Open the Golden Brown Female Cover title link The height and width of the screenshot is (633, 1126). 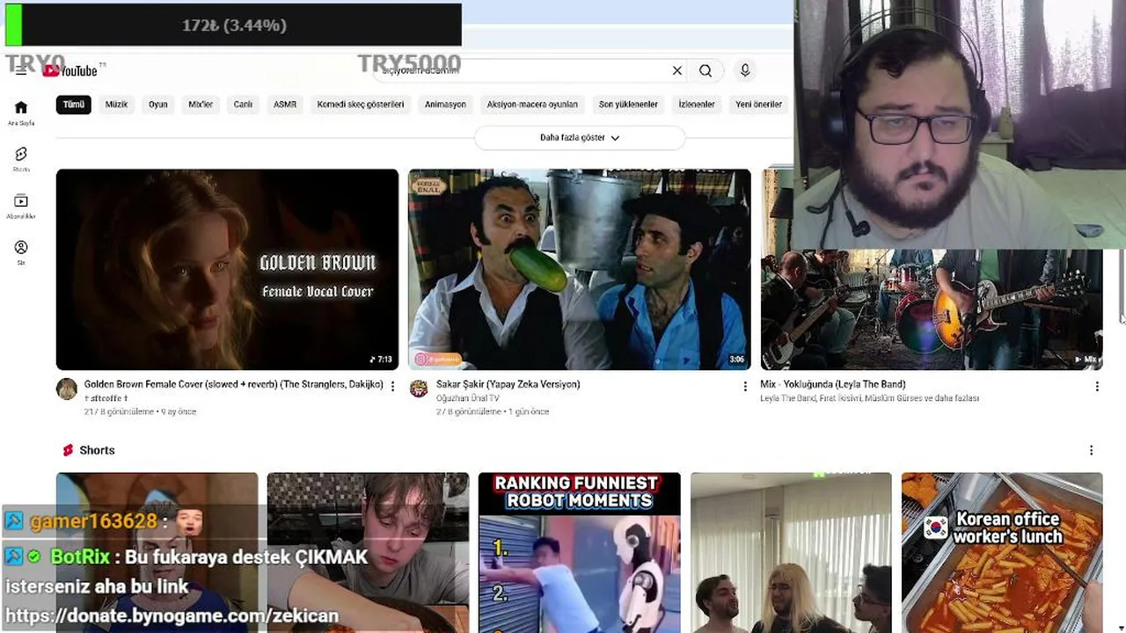pos(234,384)
